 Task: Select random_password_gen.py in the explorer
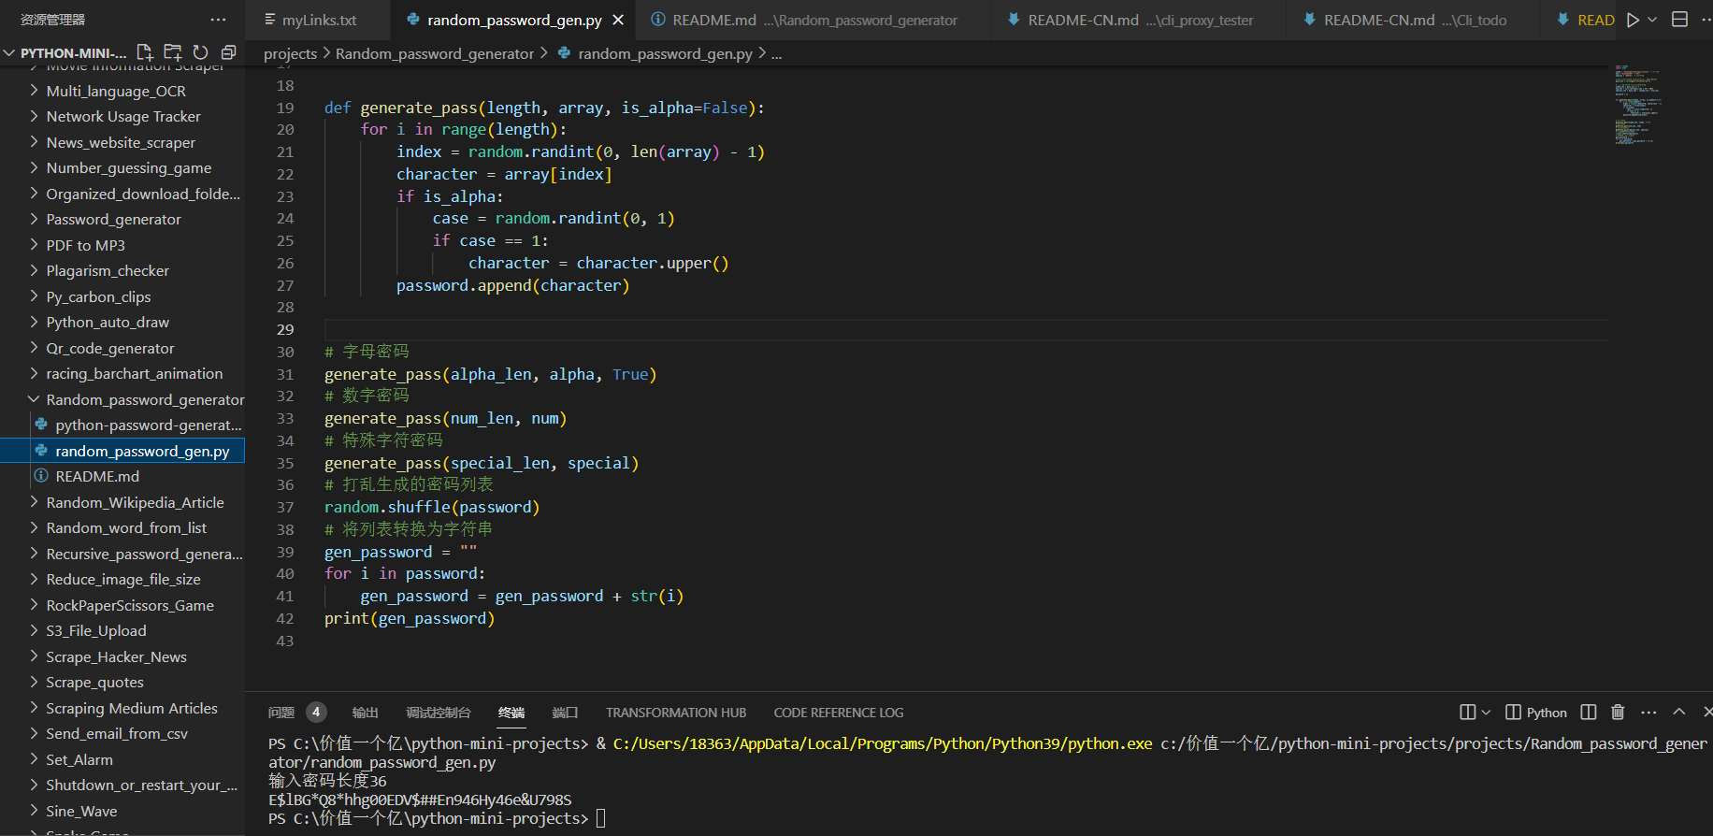click(122, 451)
